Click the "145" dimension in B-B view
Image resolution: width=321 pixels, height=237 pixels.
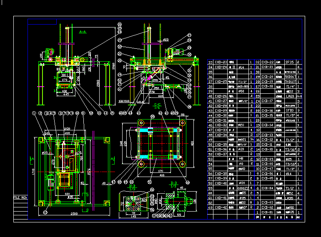click(133, 217)
